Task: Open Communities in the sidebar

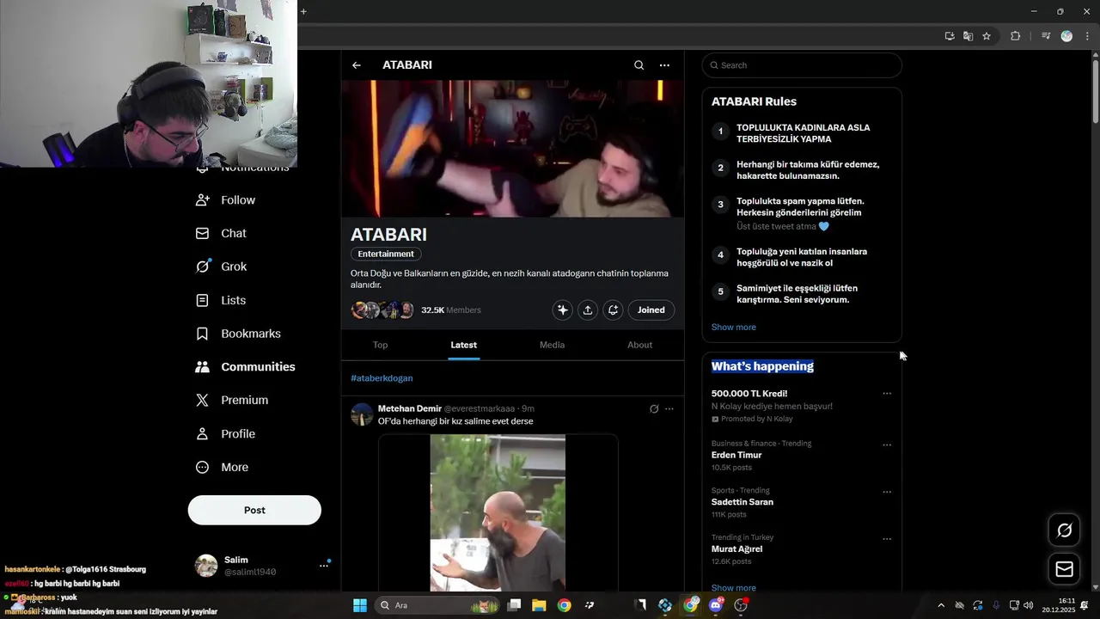Action: point(246,367)
